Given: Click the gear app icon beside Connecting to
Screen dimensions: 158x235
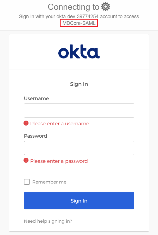Looking at the screenshot, I should (x=106, y=7).
